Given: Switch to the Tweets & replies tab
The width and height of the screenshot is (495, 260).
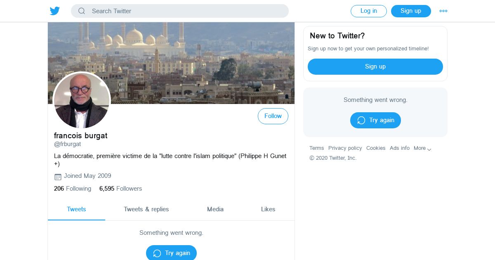Looking at the screenshot, I should tap(146, 209).
